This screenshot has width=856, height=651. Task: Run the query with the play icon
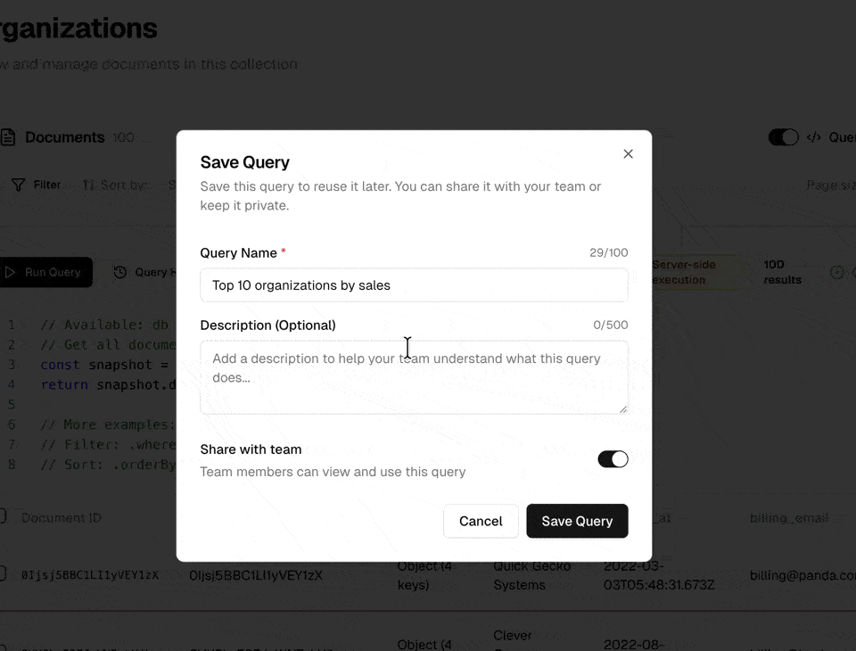(11, 272)
